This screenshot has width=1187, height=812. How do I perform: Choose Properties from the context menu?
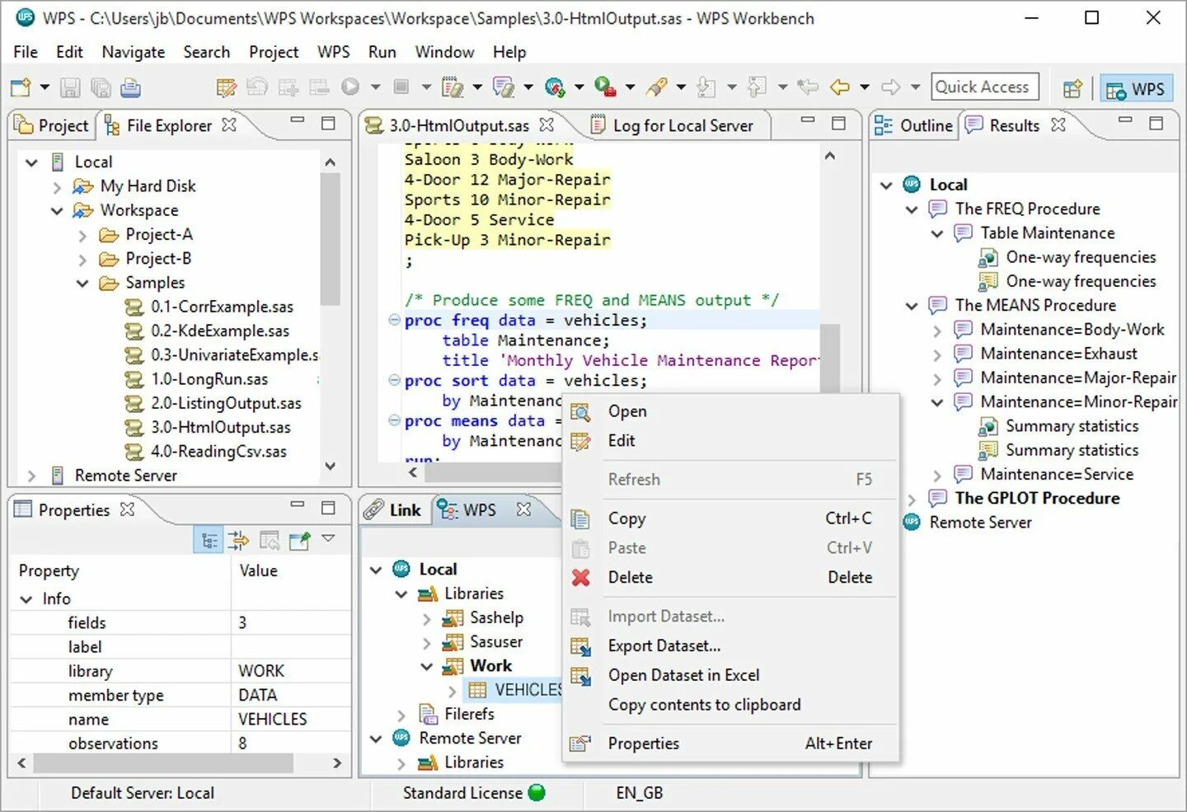pyautogui.click(x=730, y=744)
